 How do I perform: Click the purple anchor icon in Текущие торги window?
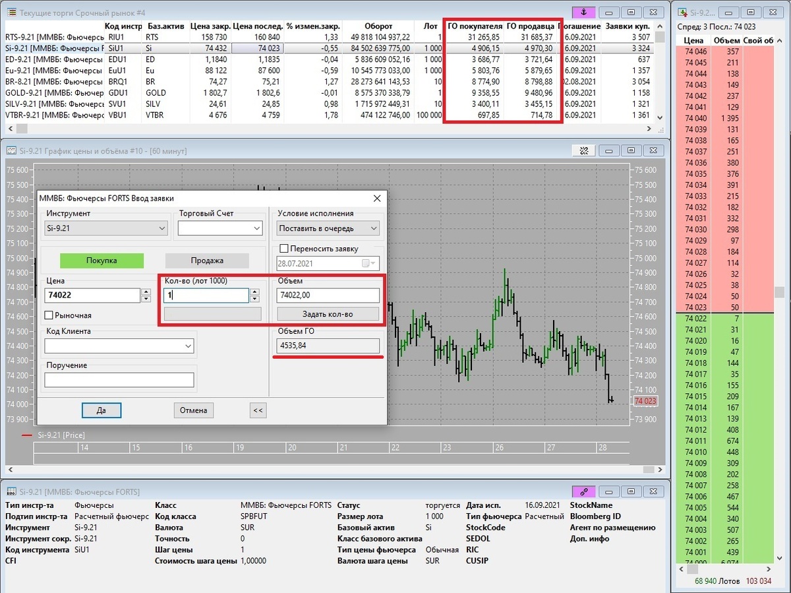tap(584, 13)
